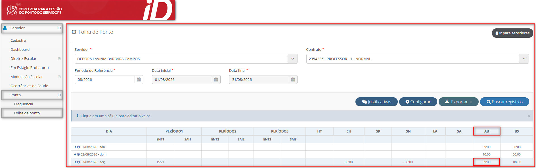The image size is (536, 168).
Task: Expand the Diretriz Escolar submenu
Action: [59, 59]
